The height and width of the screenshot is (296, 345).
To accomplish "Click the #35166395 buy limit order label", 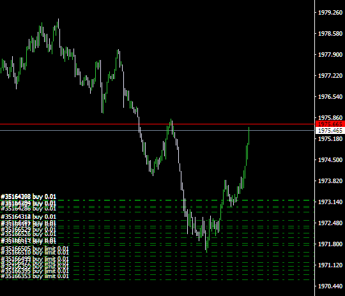I will coord(34,271).
